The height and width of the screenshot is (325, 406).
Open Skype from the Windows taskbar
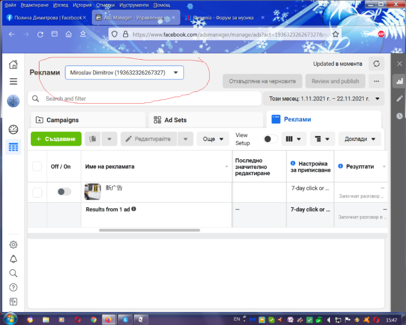(x=126, y=320)
